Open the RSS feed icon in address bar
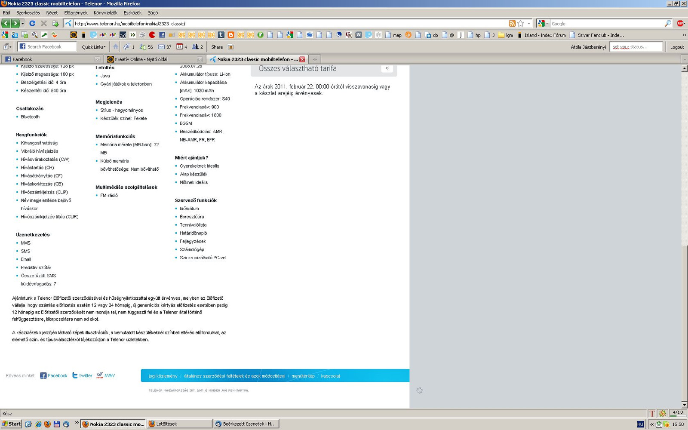Screen dimensions: 688x430 (512, 24)
